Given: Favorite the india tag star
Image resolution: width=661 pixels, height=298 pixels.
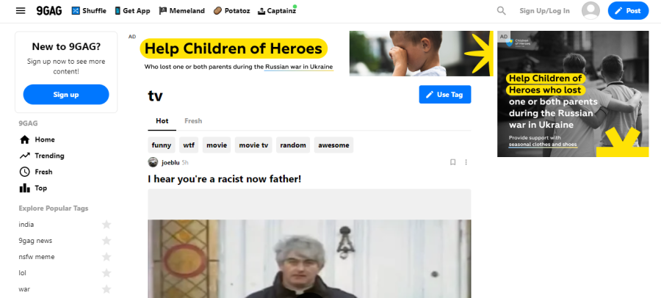Looking at the screenshot, I should pyautogui.click(x=106, y=225).
